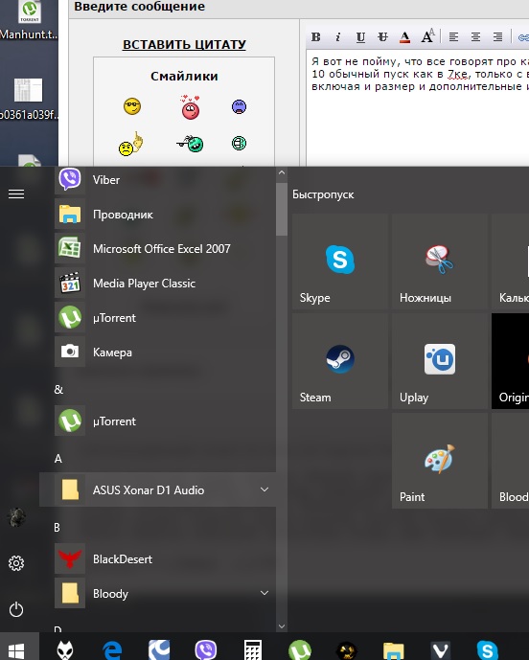This screenshot has height=660, width=529.
Task: Select the Manhunt torrent desktop file
Action: coord(29,20)
